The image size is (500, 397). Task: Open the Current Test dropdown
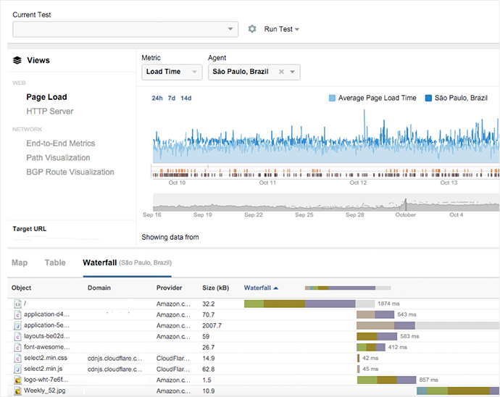pyautogui.click(x=125, y=29)
